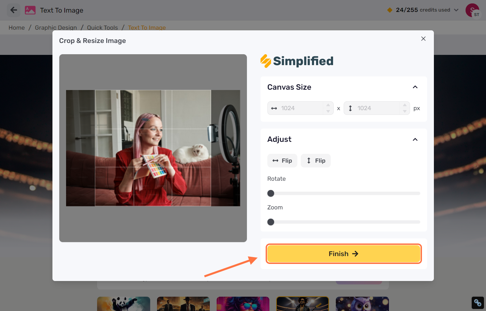
Task: Open Graphic Design breadcrumb
Action: click(56, 28)
